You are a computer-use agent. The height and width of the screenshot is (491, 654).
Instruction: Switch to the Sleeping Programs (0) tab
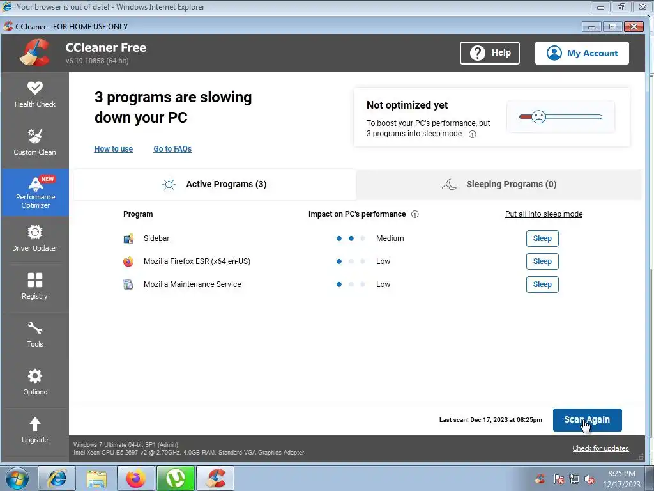pyautogui.click(x=499, y=184)
